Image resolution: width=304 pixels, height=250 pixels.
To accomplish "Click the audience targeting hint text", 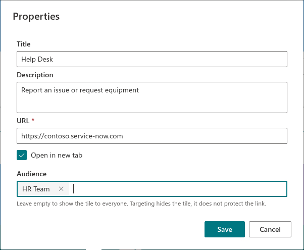I will click(x=141, y=204).
